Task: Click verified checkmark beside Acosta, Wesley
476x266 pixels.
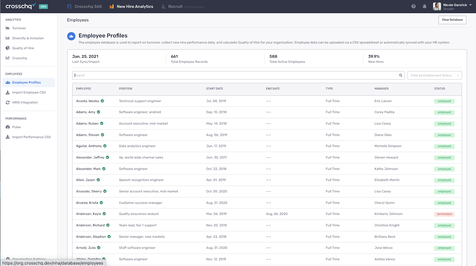Action: tap(102, 101)
